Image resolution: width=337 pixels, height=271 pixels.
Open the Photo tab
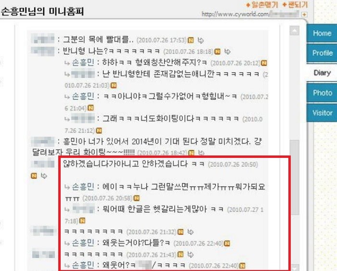click(x=322, y=93)
